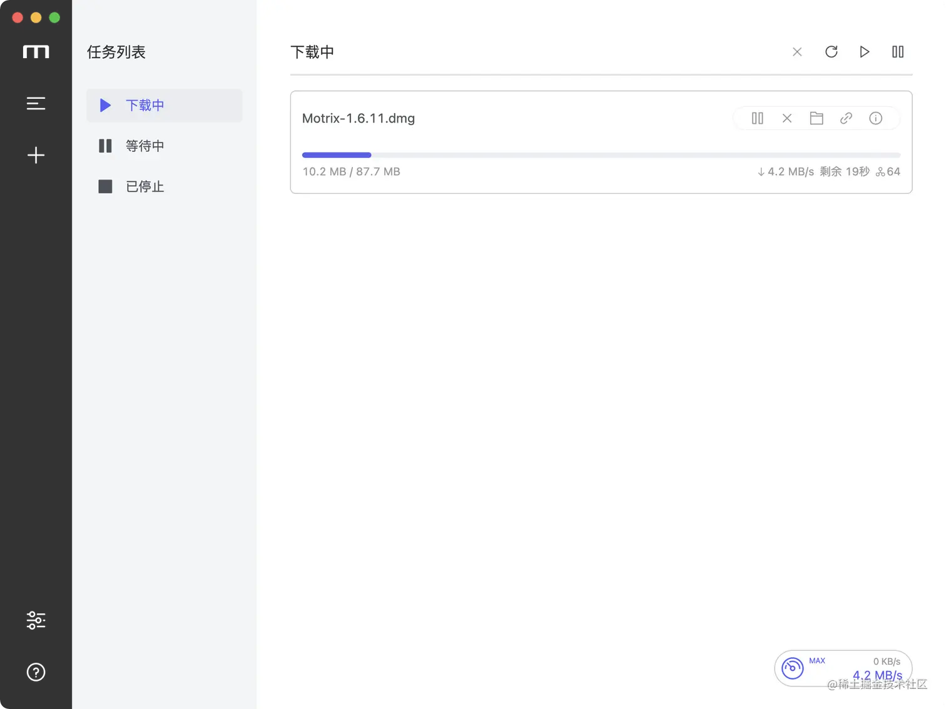Viewport: 946px width, 709px height.
Task: Click the 任务列表 heading
Action: pyautogui.click(x=116, y=52)
